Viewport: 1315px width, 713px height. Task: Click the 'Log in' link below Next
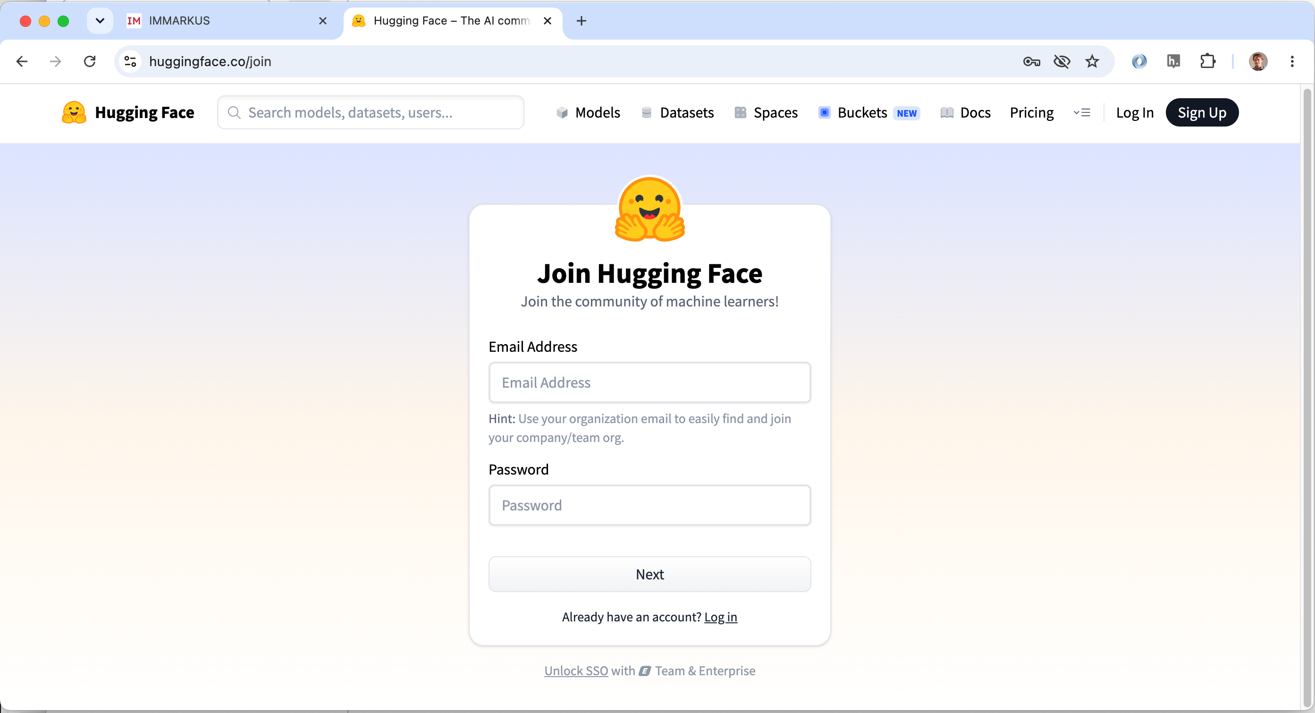click(x=720, y=617)
